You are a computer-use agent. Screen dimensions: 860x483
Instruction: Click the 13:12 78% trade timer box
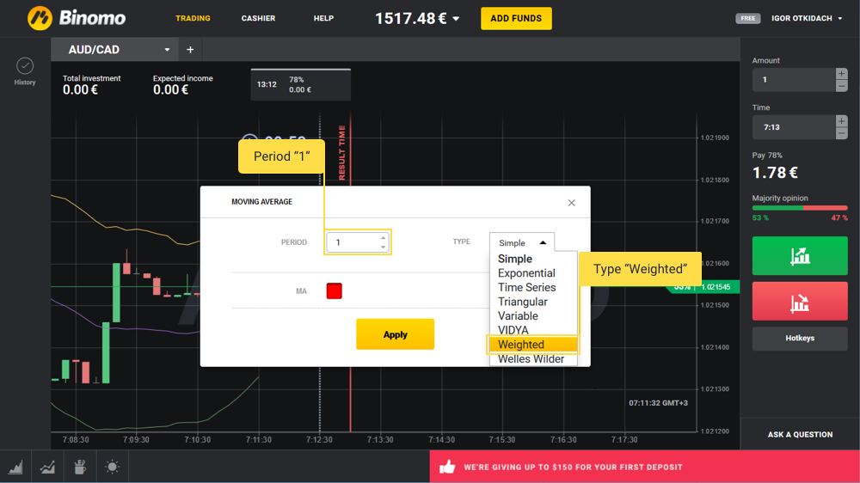300,84
